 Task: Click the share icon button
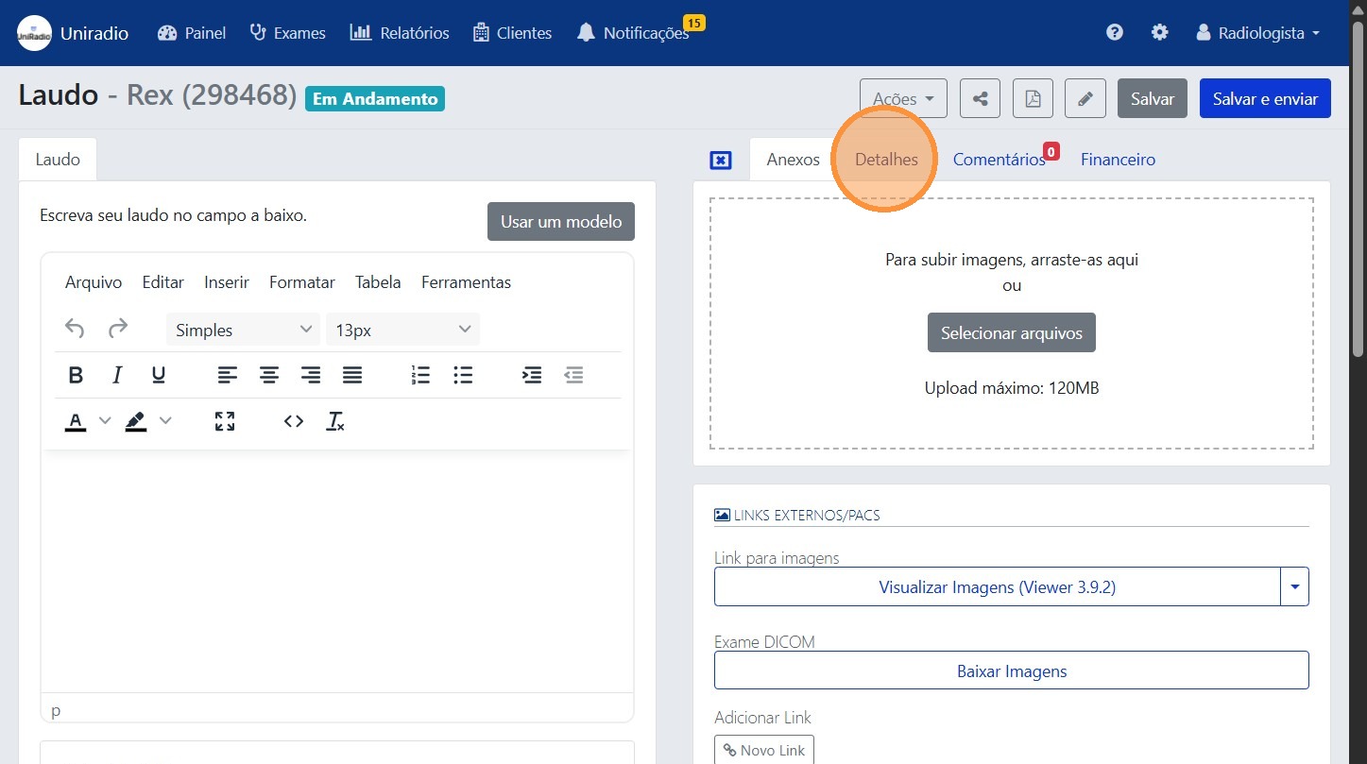[x=980, y=98]
